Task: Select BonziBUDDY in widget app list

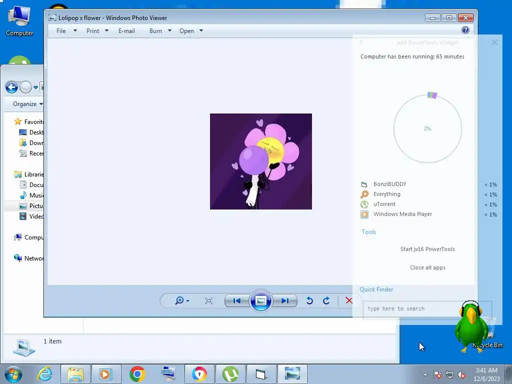Action: click(390, 184)
